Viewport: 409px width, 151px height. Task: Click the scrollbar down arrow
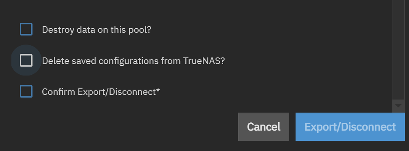point(398,106)
